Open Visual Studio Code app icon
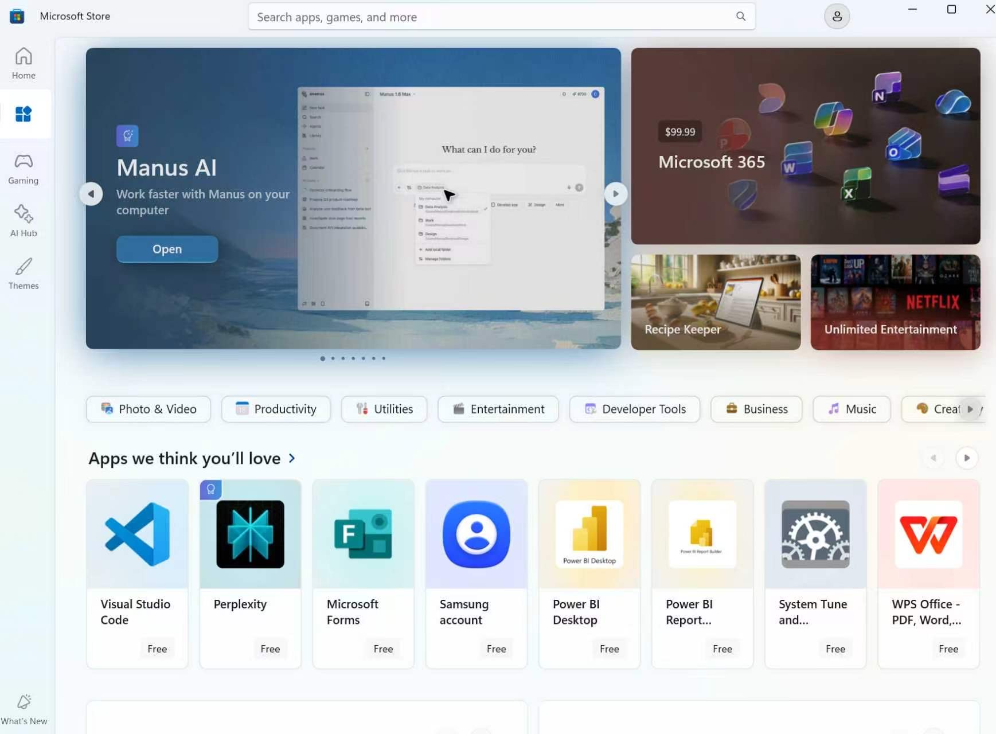 (138, 534)
